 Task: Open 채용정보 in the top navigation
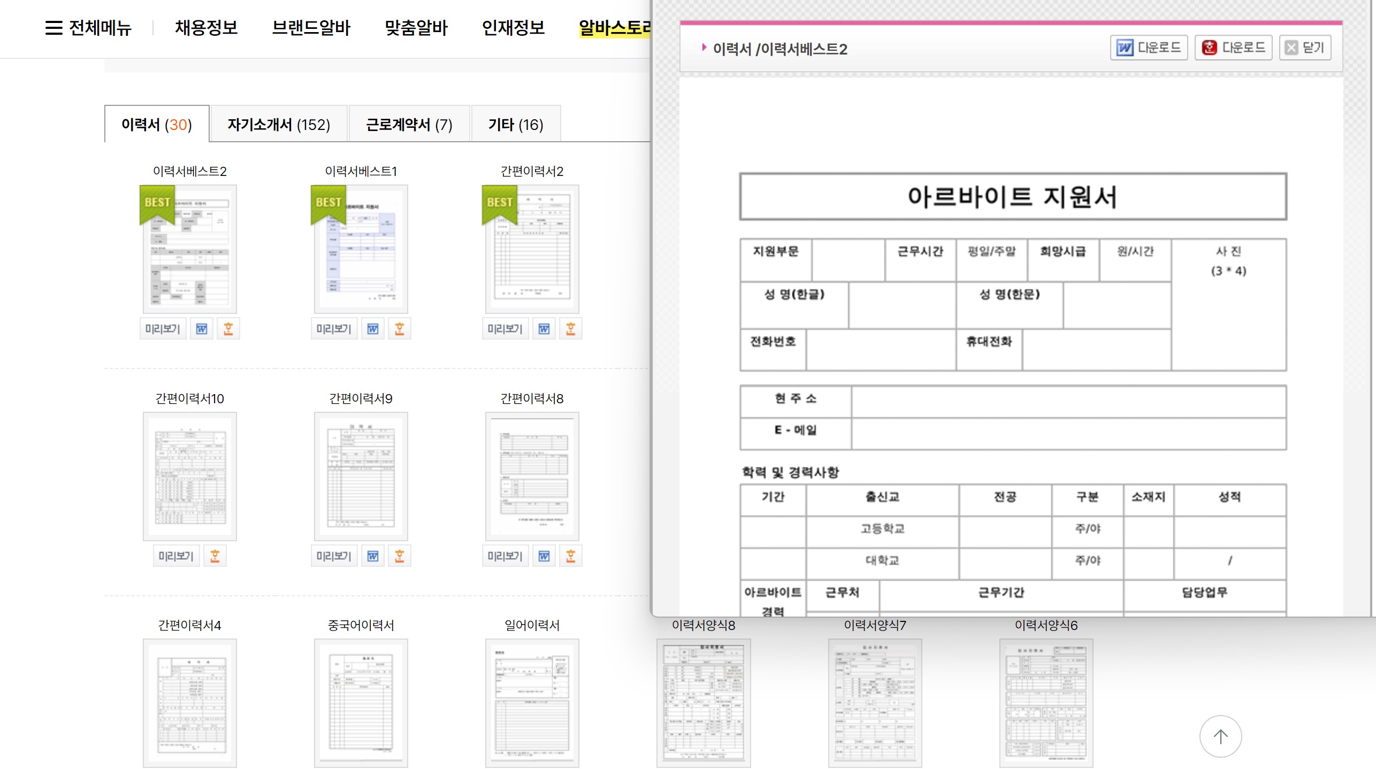[x=207, y=28]
